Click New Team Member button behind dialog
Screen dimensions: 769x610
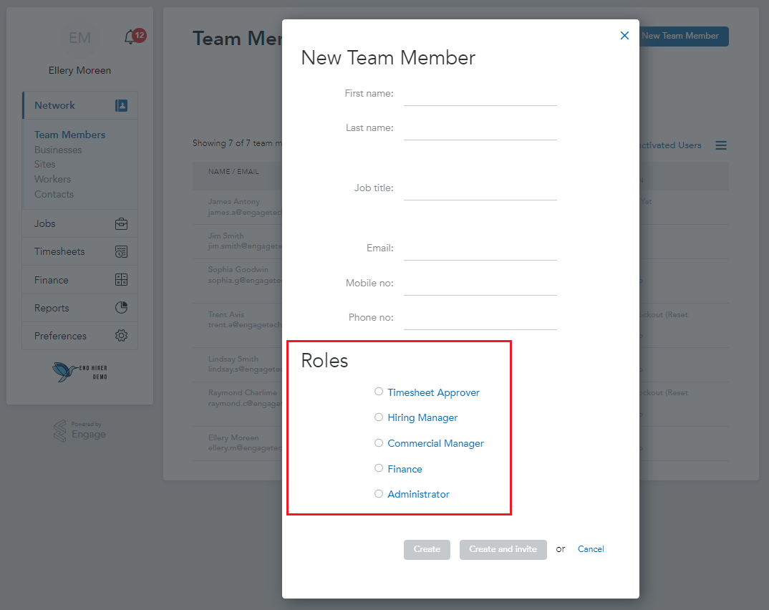point(684,37)
